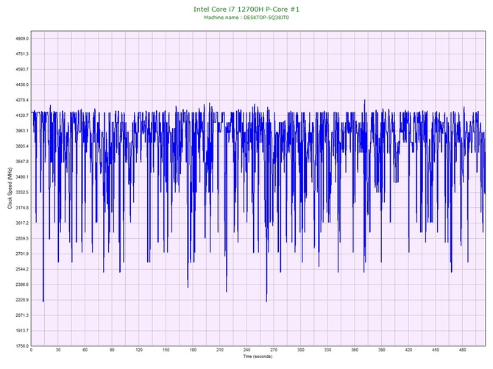Click the 3490.1 y-axis value
The height and width of the screenshot is (369, 493).
pos(22,177)
